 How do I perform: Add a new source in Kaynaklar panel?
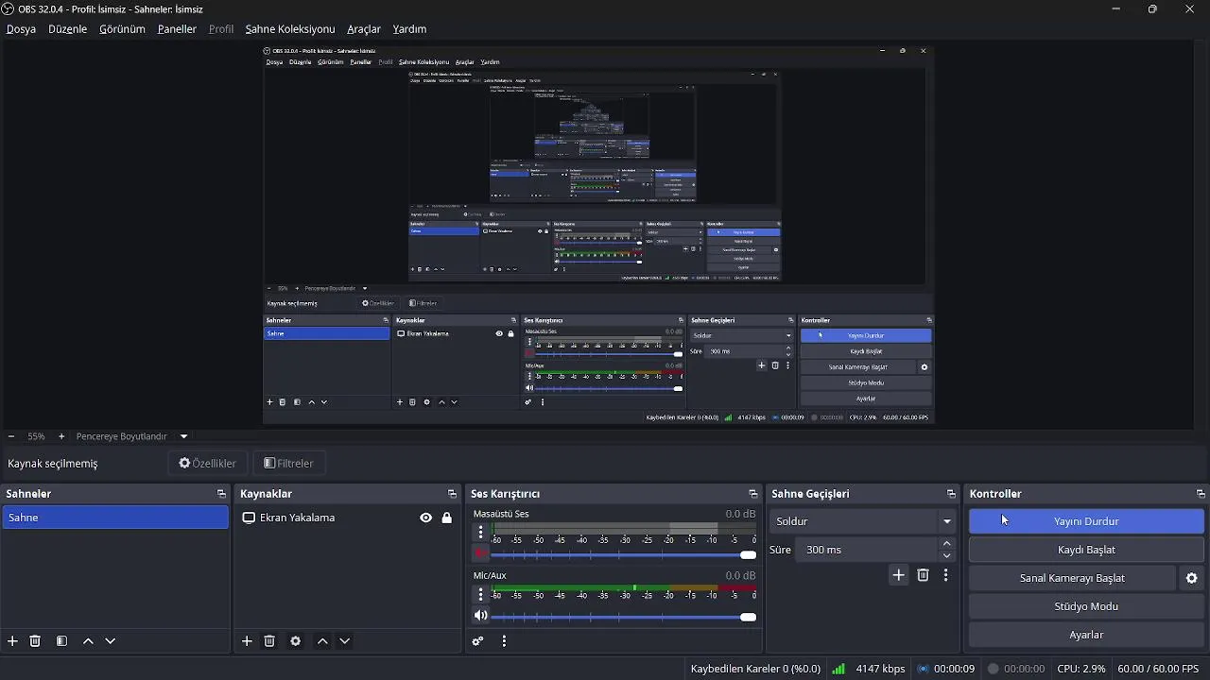(247, 641)
